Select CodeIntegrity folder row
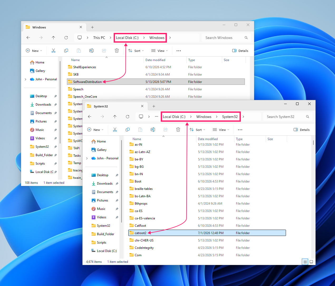The width and height of the screenshot is (335, 286). point(207,248)
